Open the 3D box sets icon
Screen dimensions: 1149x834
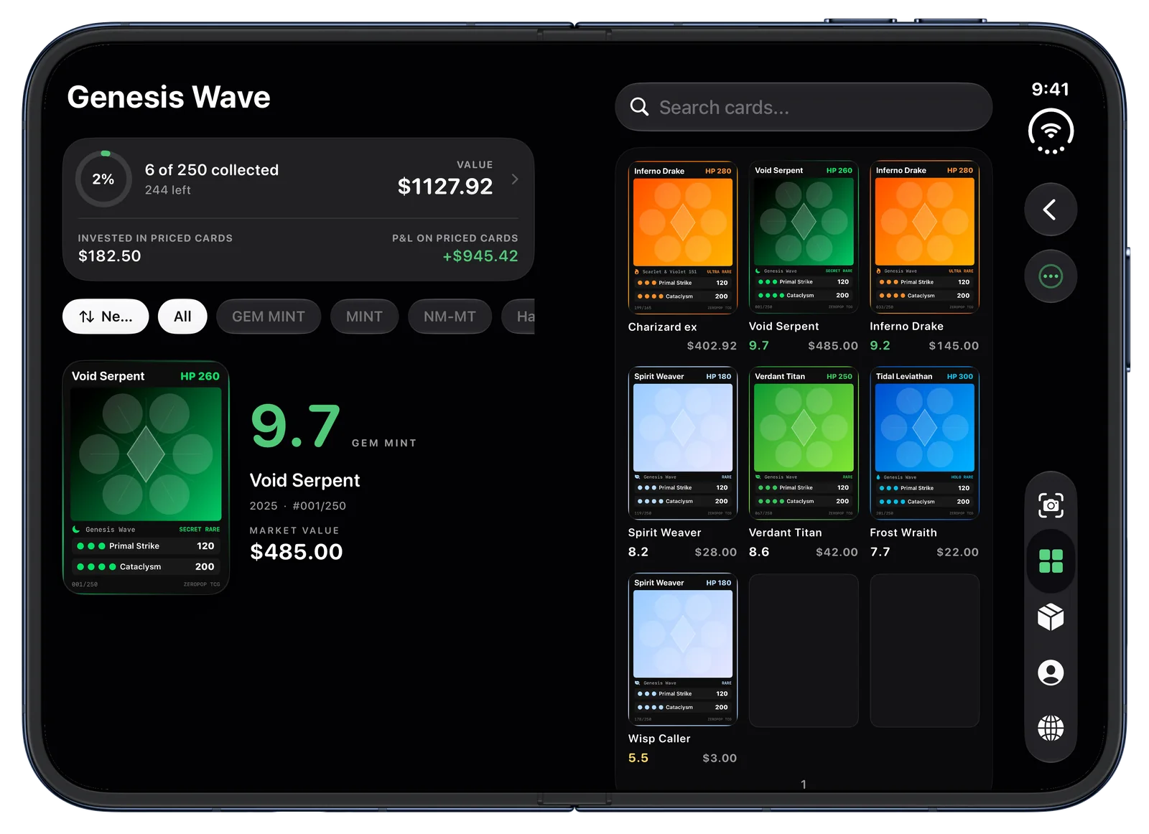pyautogui.click(x=1050, y=617)
